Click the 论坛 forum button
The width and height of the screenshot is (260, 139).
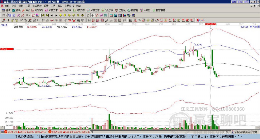(x=240, y=2)
